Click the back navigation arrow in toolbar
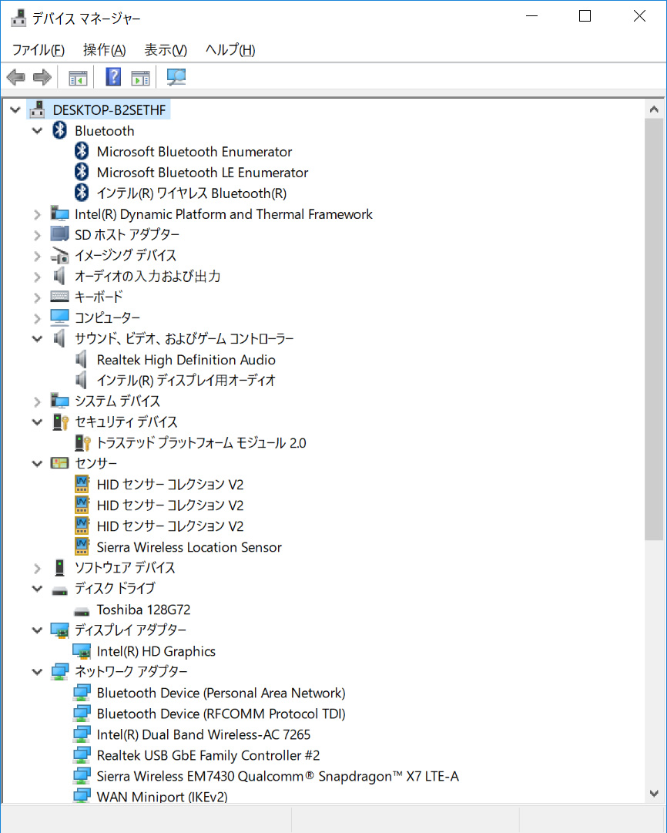The image size is (667, 833). click(15, 76)
